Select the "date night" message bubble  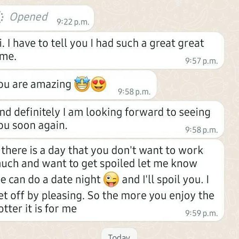pos(112,180)
